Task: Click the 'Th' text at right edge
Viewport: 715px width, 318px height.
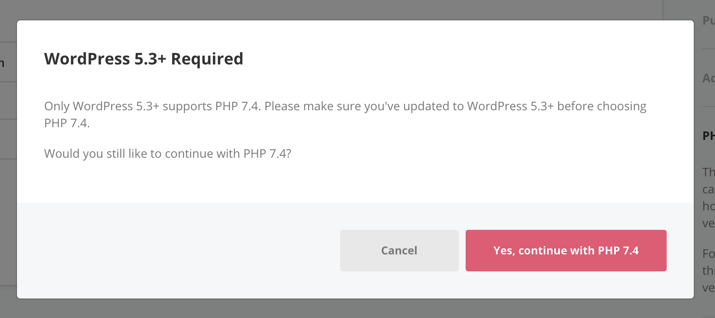Action: pyautogui.click(x=708, y=172)
